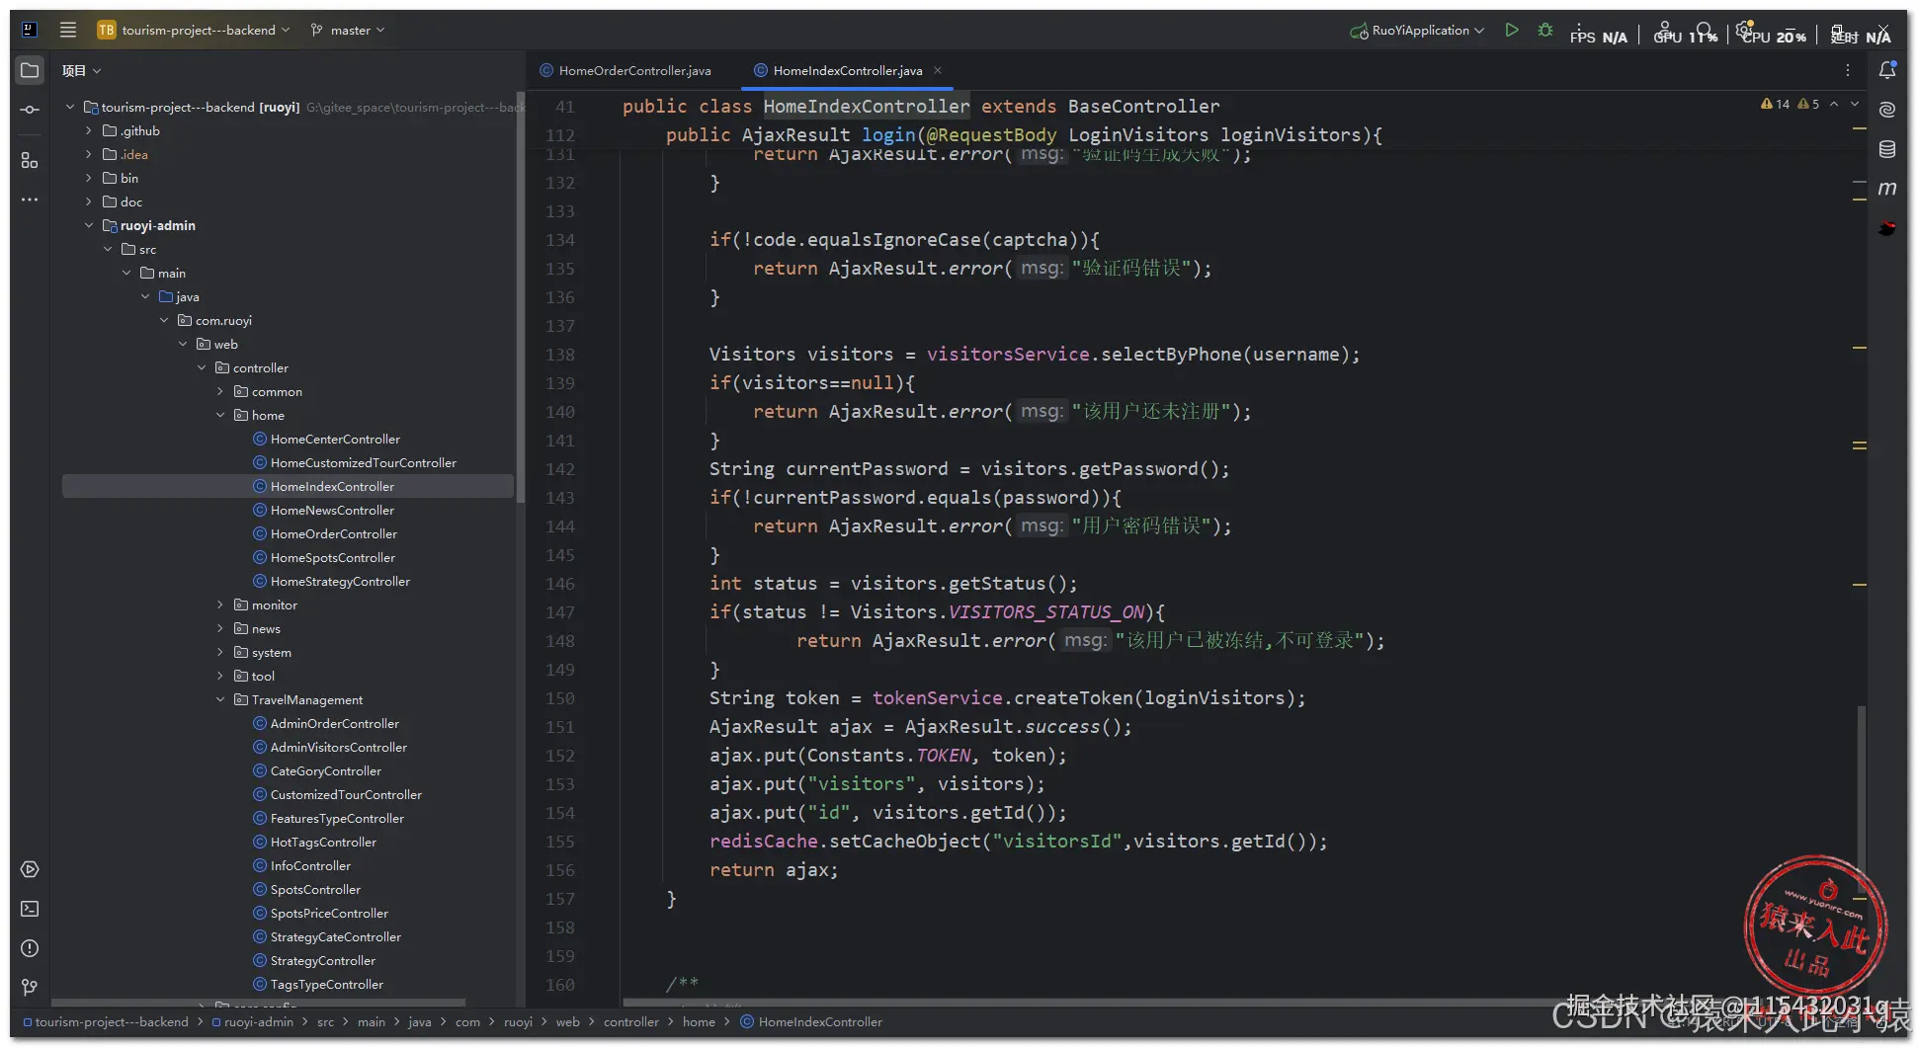Debug RuoYiApplication with the bug icon
The width and height of the screenshot is (1918, 1048).
coord(1545,30)
